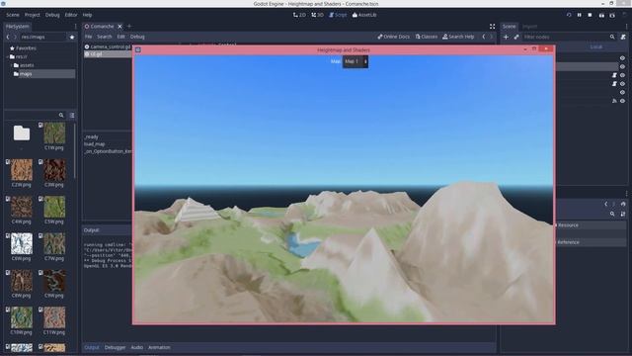The image size is (632, 356).
Task: Attach a script to selected node icon
Action: 623,38
